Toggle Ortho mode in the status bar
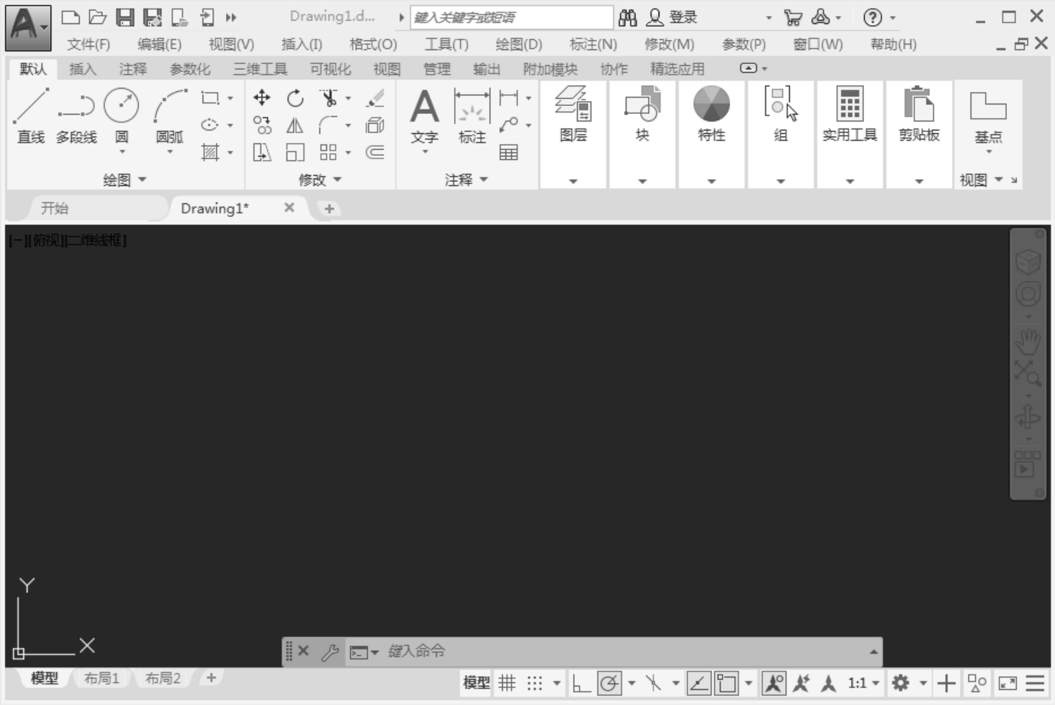Viewport: 1055px width, 705px height. (581, 683)
